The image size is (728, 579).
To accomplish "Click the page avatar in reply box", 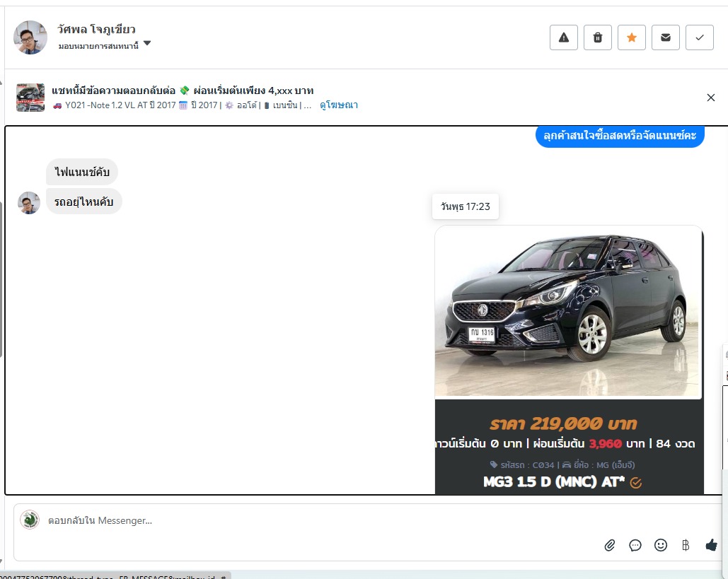I will pyautogui.click(x=30, y=520).
